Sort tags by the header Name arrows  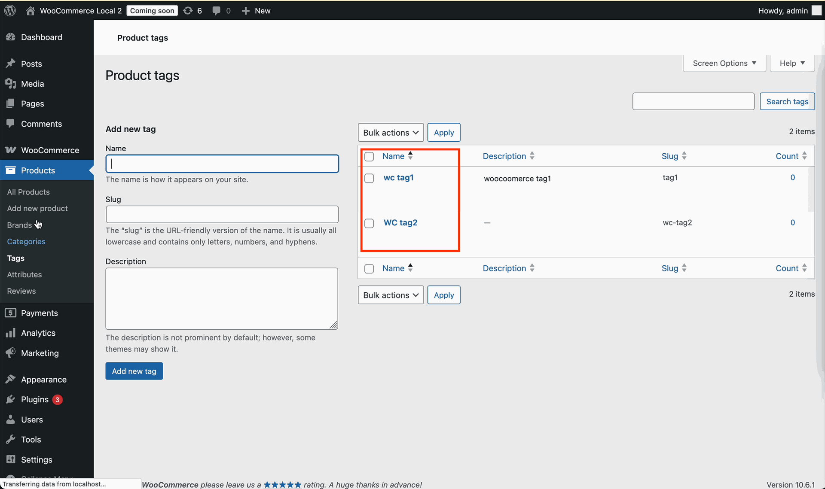[x=410, y=156]
